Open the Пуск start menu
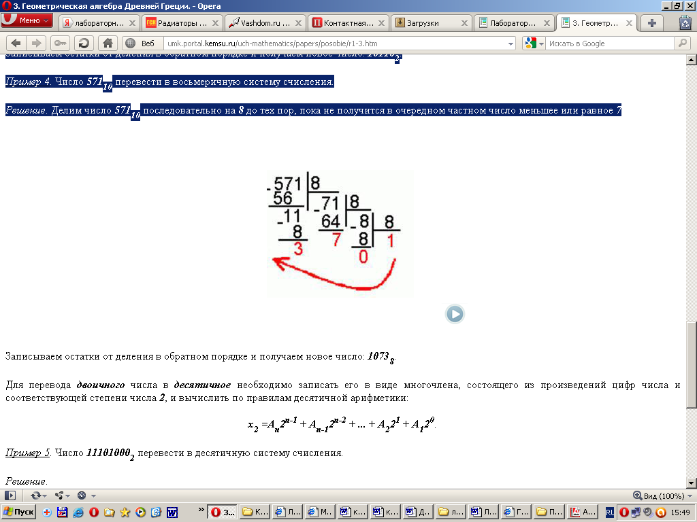 (18, 512)
